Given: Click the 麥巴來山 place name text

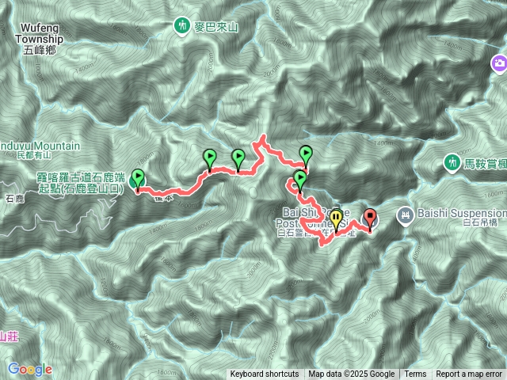Looking at the screenshot, I should [x=216, y=27].
